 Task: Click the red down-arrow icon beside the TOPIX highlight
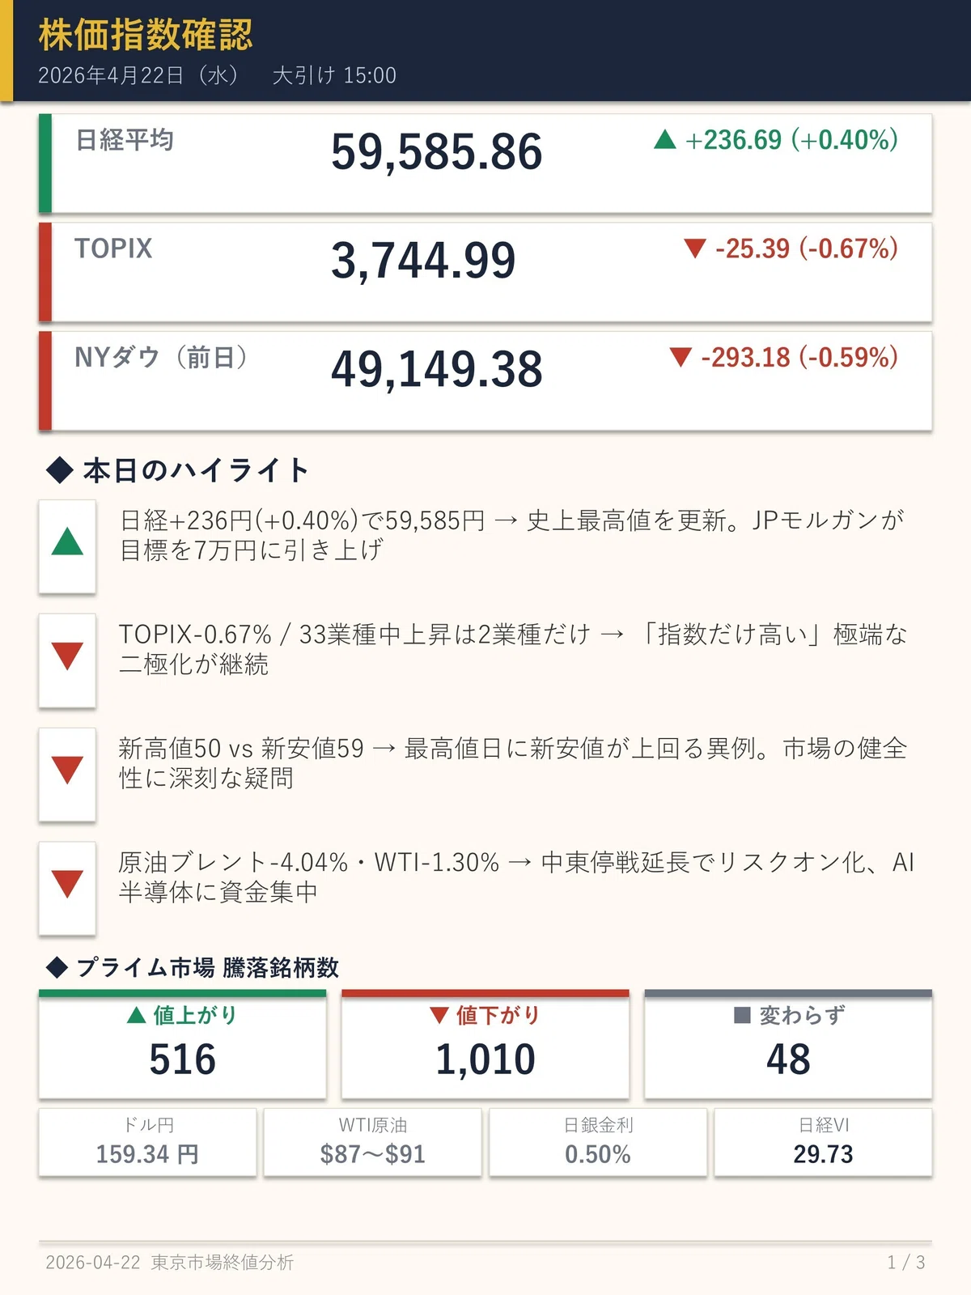coord(67,656)
